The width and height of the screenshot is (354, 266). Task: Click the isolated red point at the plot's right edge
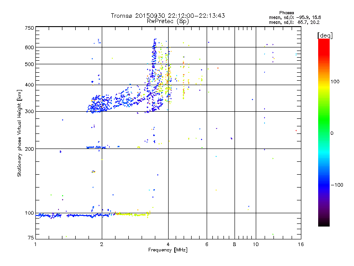296,130
